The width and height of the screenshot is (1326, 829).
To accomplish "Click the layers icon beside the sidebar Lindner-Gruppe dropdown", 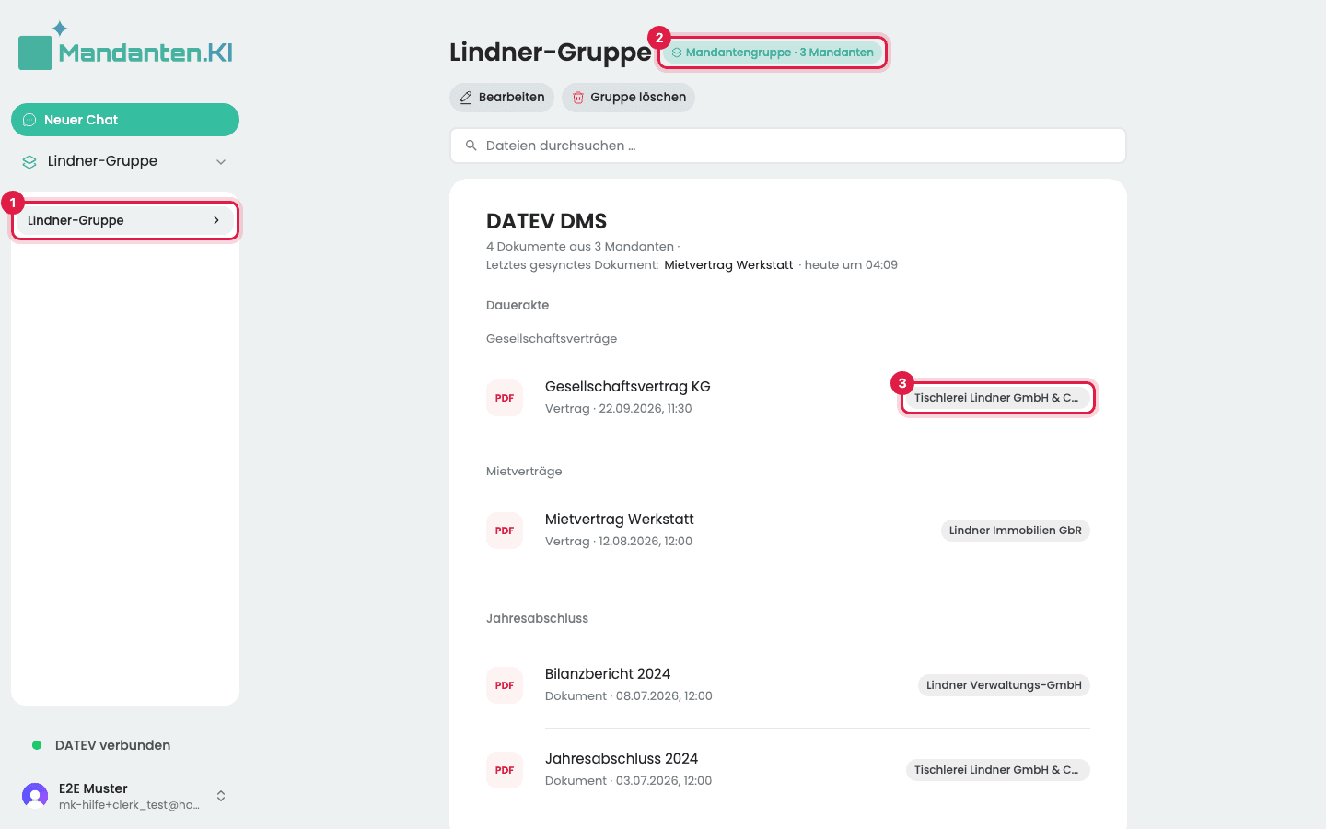I will pyautogui.click(x=29, y=162).
